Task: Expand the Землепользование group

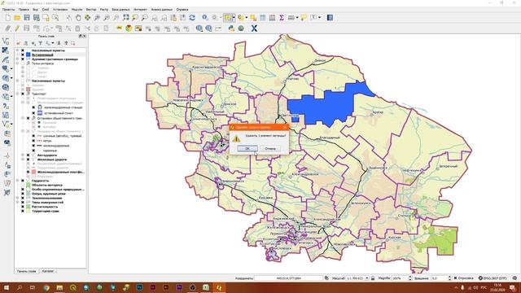Action: coord(17,198)
